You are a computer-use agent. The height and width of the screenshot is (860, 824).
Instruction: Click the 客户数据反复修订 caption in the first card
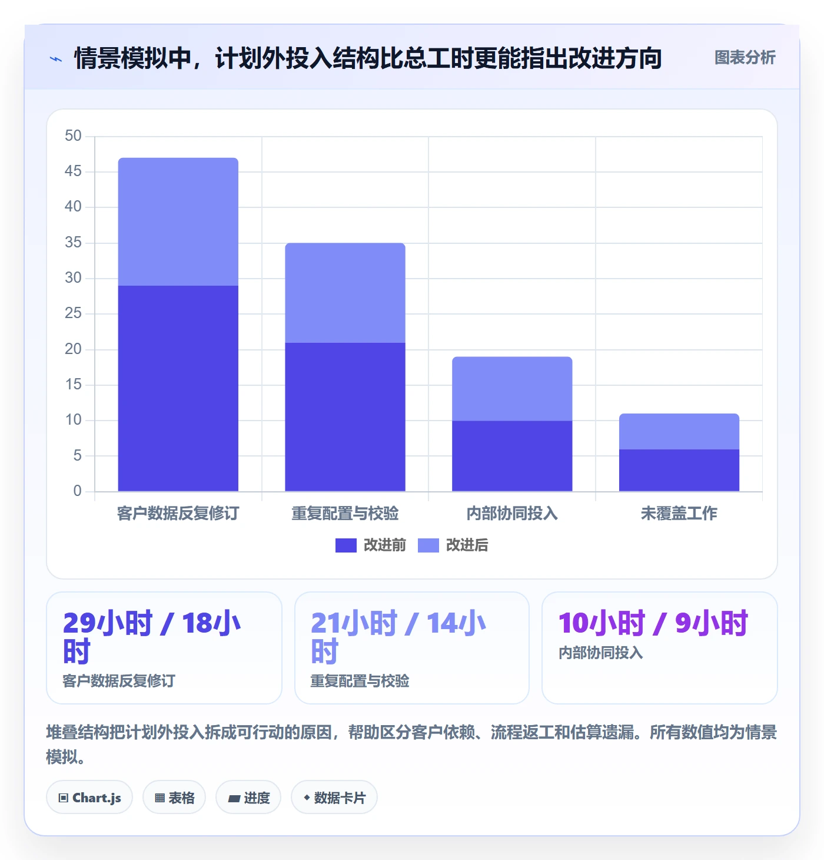point(119,681)
